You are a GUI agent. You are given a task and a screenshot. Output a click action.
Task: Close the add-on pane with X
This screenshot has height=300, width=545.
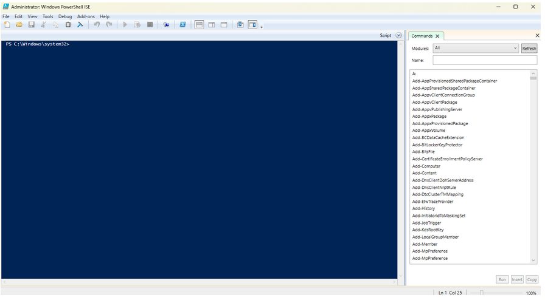point(537,35)
